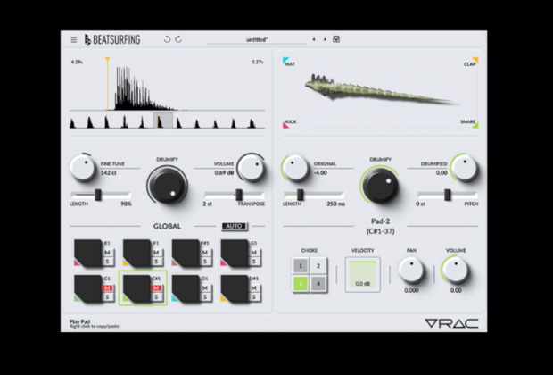Open the hamburger menu
Viewport: 553px width, 375px height.
[x=74, y=39]
